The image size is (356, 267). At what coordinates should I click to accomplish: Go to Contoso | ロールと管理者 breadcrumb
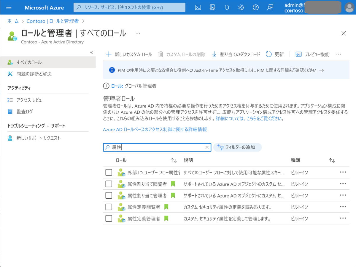pos(53,21)
